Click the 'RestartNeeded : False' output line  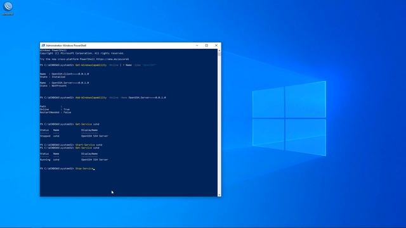[x=55, y=113]
